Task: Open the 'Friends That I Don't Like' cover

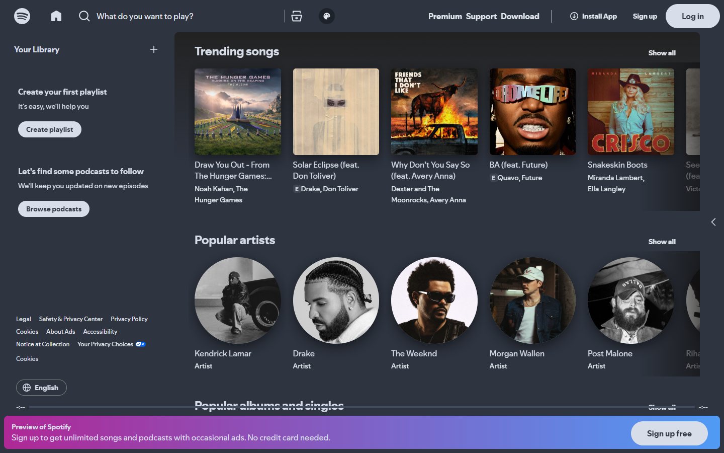Action: 434,112
